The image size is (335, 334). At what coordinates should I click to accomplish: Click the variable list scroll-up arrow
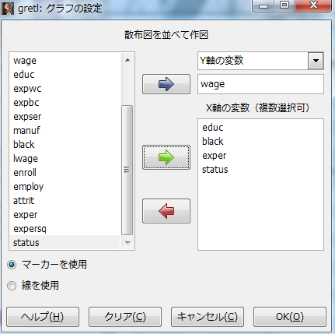127,60
